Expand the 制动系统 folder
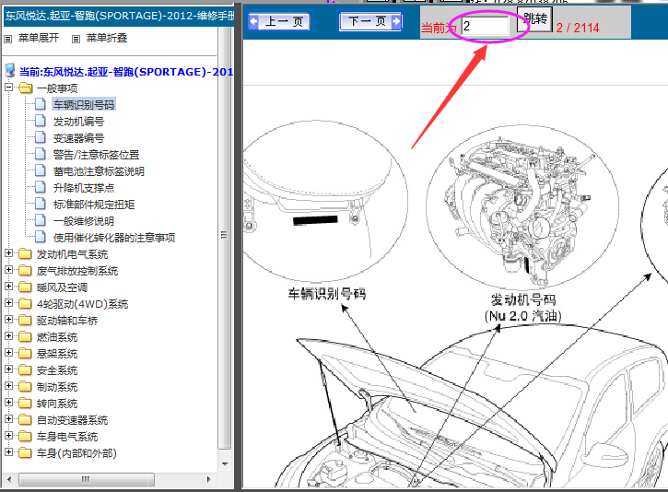 [8, 386]
